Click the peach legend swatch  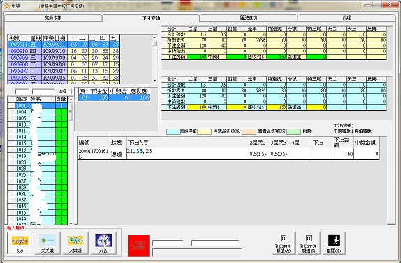click(x=249, y=131)
